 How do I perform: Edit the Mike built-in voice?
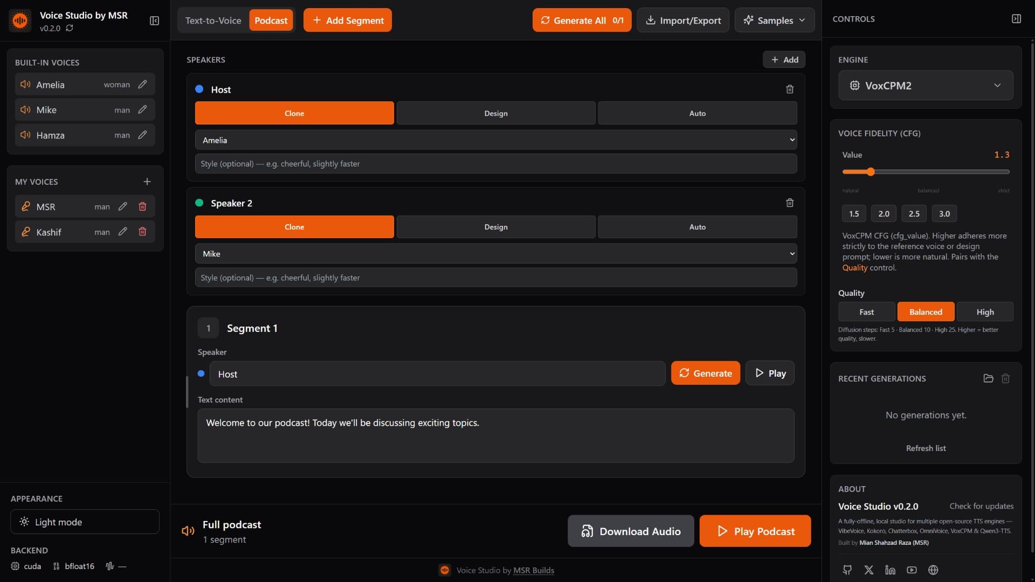pyautogui.click(x=142, y=109)
